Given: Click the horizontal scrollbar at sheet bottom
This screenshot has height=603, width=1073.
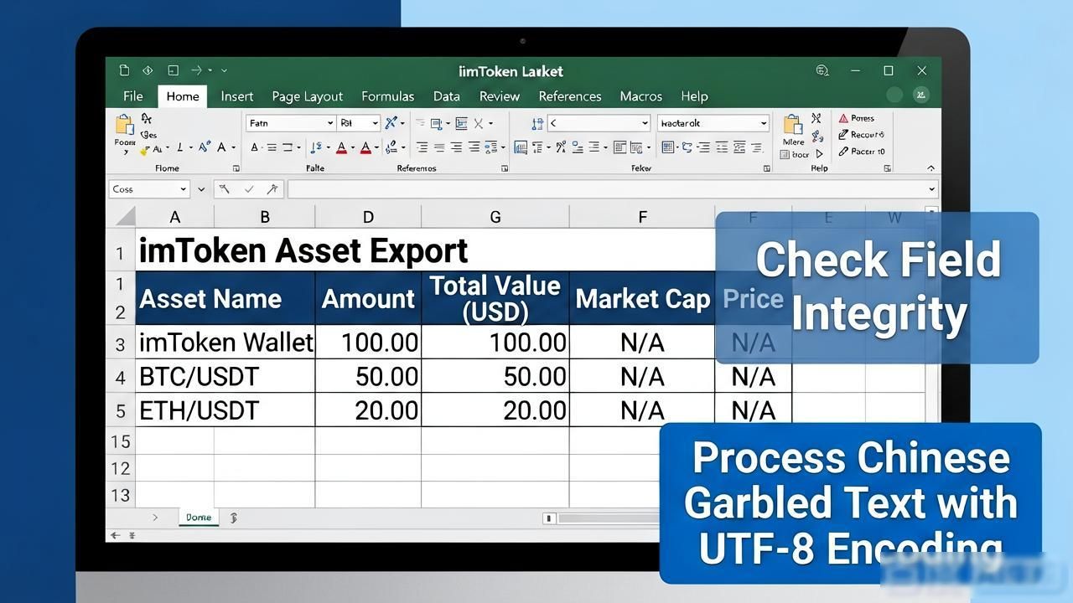Looking at the screenshot, I should (x=602, y=518).
